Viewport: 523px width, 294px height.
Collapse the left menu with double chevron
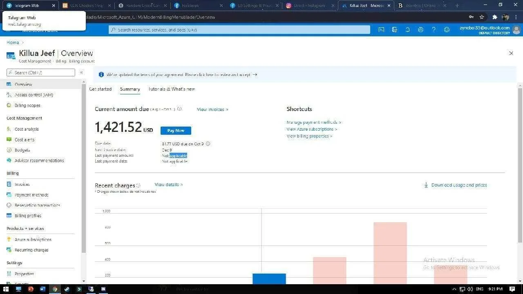(x=81, y=72)
